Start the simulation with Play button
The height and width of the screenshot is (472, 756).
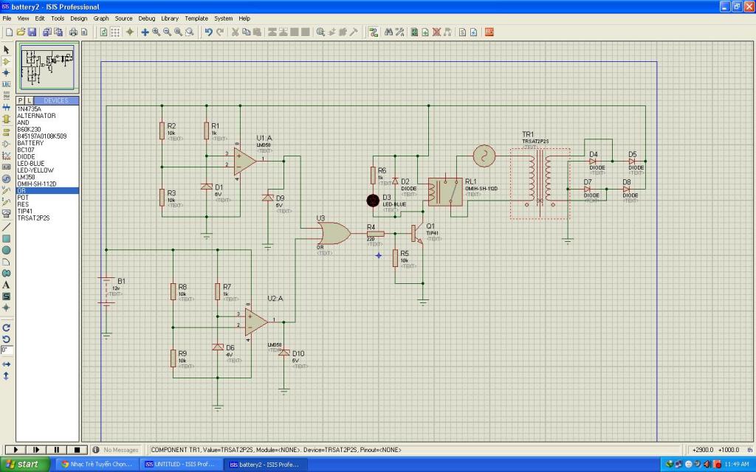click(15, 449)
